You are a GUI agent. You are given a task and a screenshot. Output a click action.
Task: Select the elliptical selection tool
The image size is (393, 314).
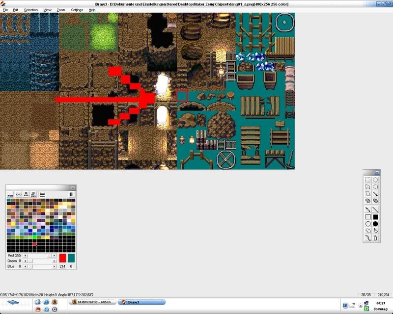(x=375, y=180)
